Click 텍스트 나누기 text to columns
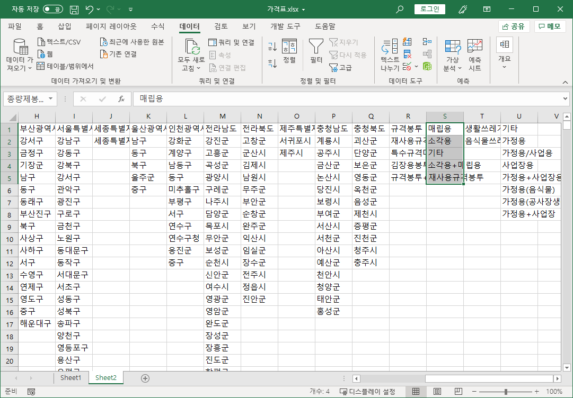The image size is (573, 398). click(x=390, y=55)
